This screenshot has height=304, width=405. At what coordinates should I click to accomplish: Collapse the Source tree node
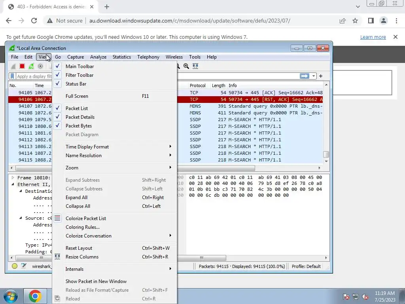[x=21, y=218]
